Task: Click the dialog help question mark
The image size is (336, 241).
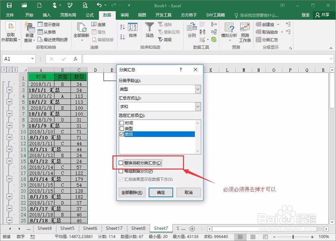Action: pos(181,69)
